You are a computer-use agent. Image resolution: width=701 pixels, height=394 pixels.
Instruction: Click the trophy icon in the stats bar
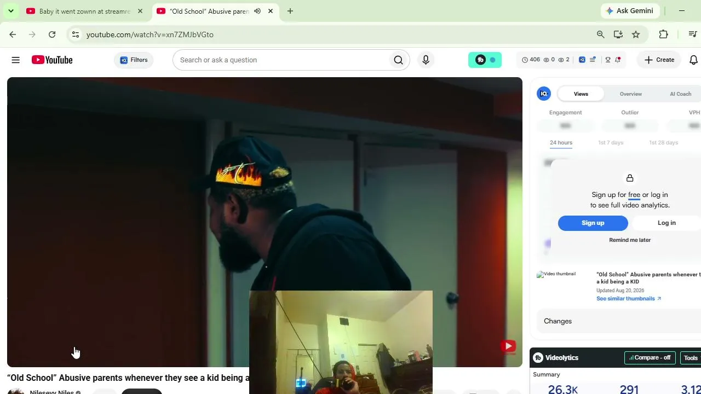point(608,60)
